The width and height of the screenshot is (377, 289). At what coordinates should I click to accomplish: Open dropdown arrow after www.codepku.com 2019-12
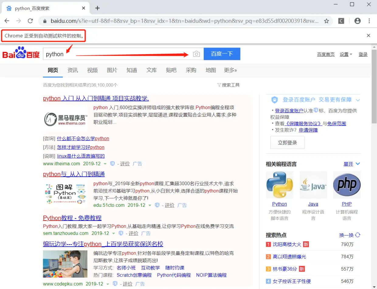tap(108, 284)
